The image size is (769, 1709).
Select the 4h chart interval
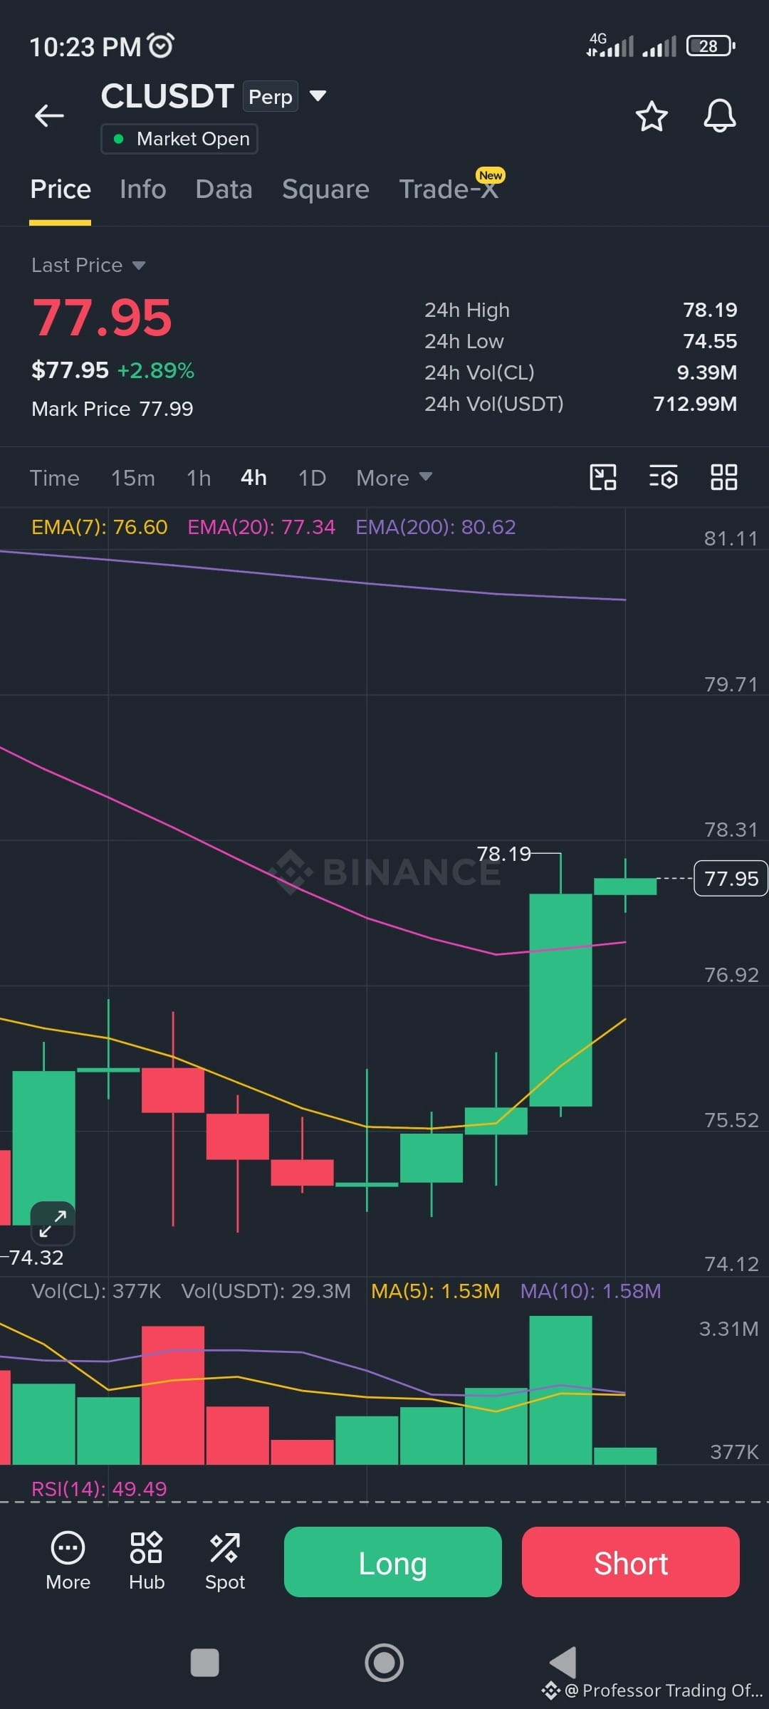coord(253,478)
